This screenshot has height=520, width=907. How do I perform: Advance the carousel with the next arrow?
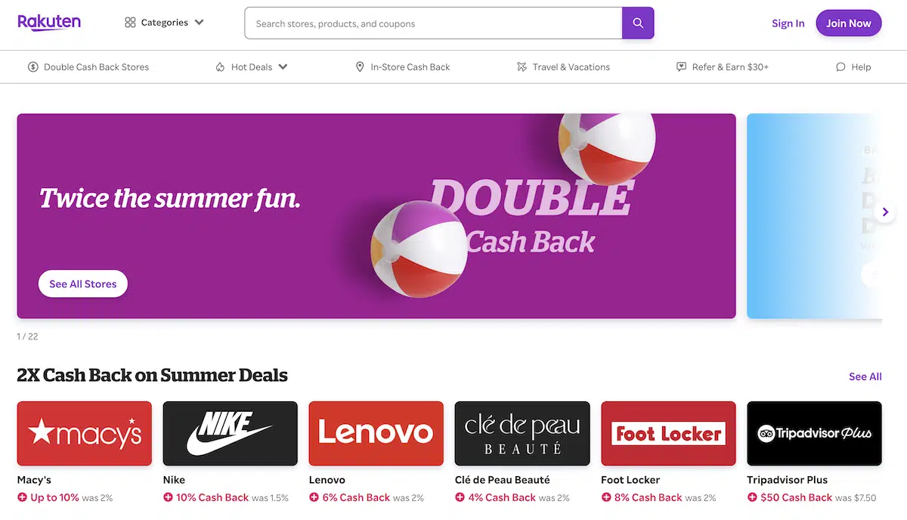pyautogui.click(x=885, y=212)
